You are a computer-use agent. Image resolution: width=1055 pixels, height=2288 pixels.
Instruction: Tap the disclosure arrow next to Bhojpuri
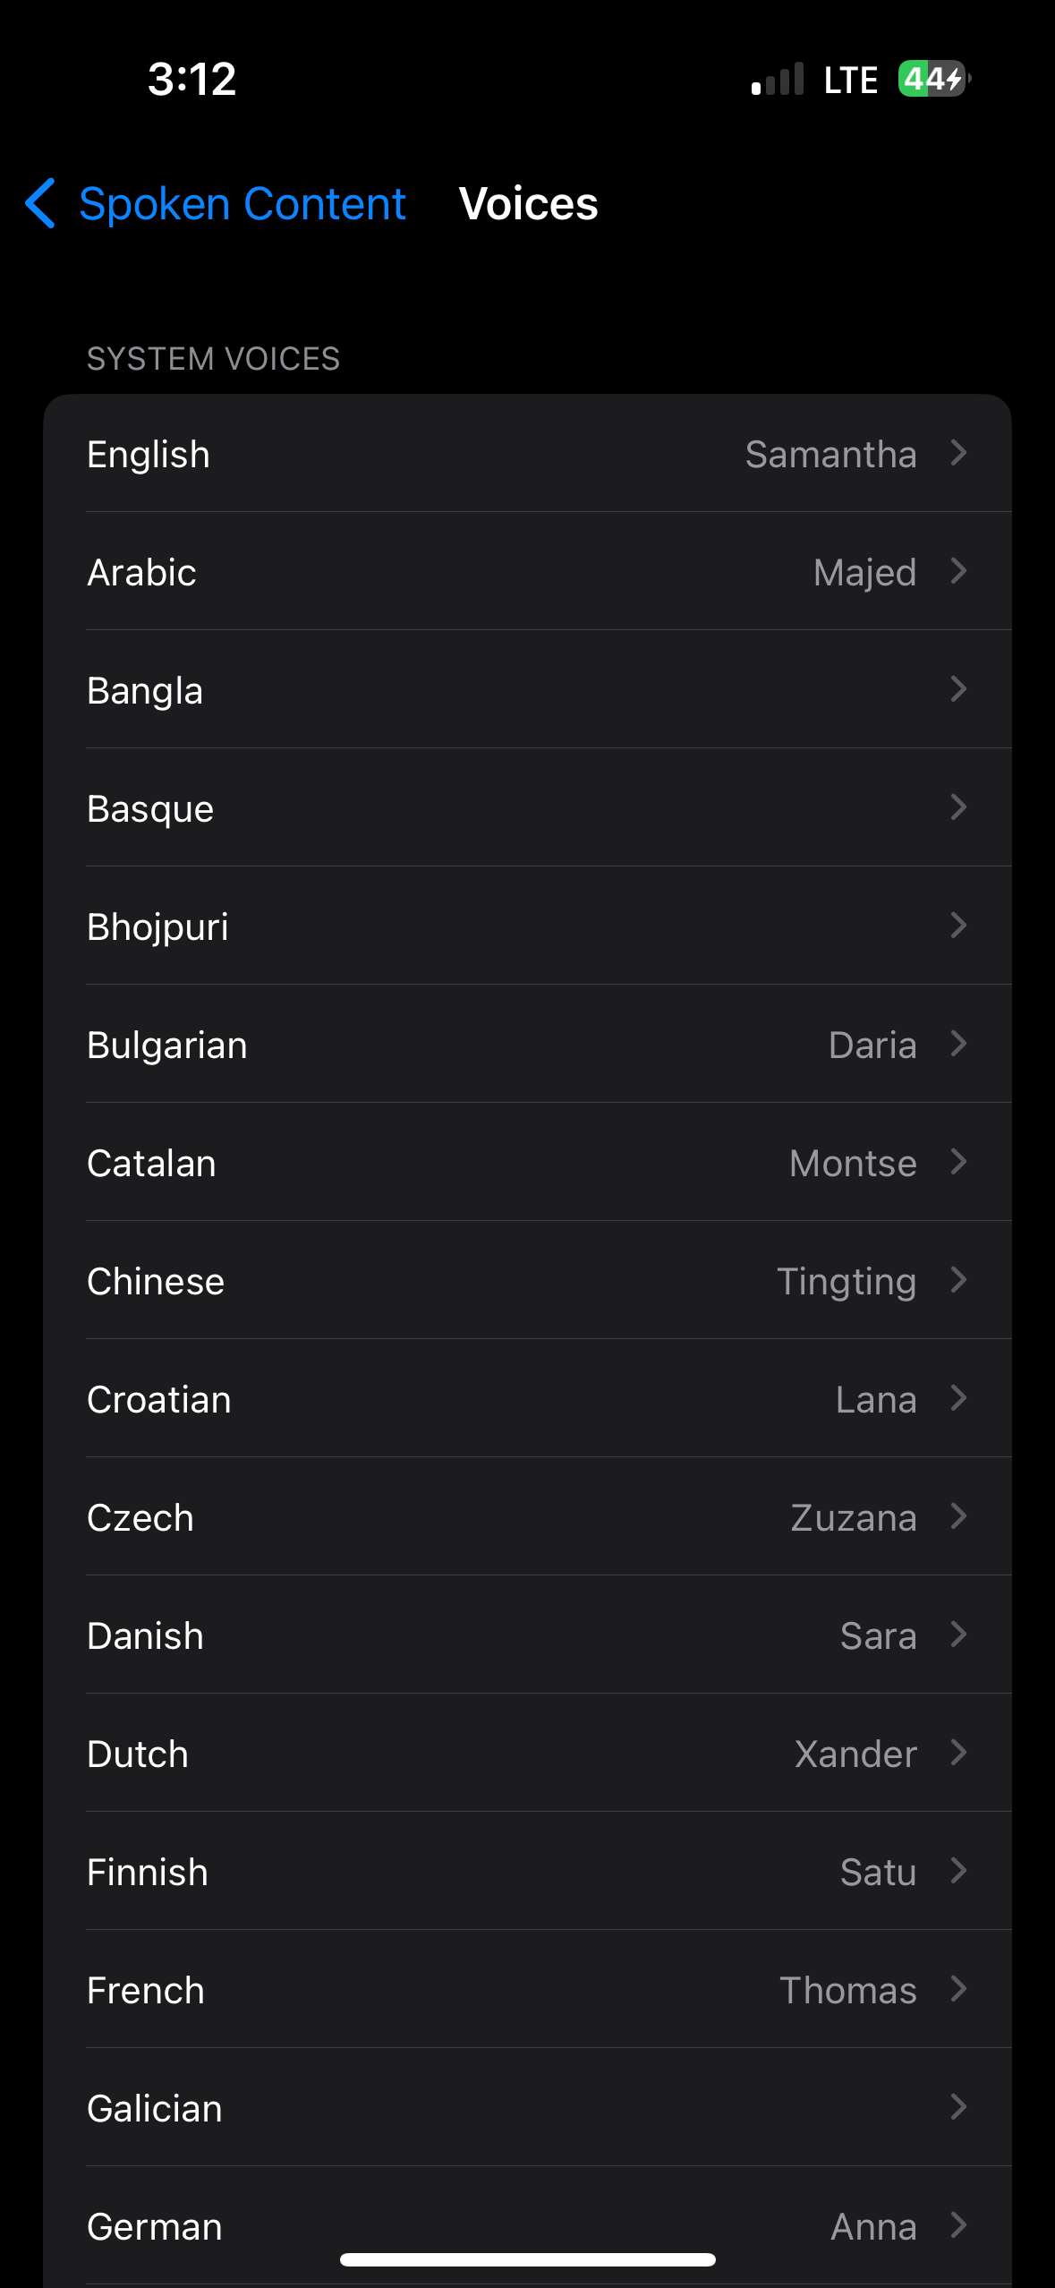tap(957, 926)
